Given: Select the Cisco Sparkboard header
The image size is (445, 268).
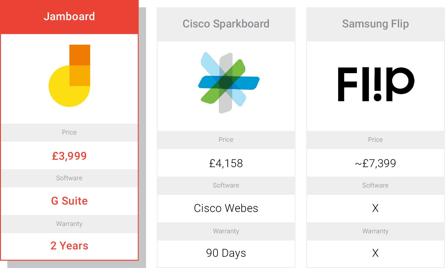Looking at the screenshot, I should [226, 24].
